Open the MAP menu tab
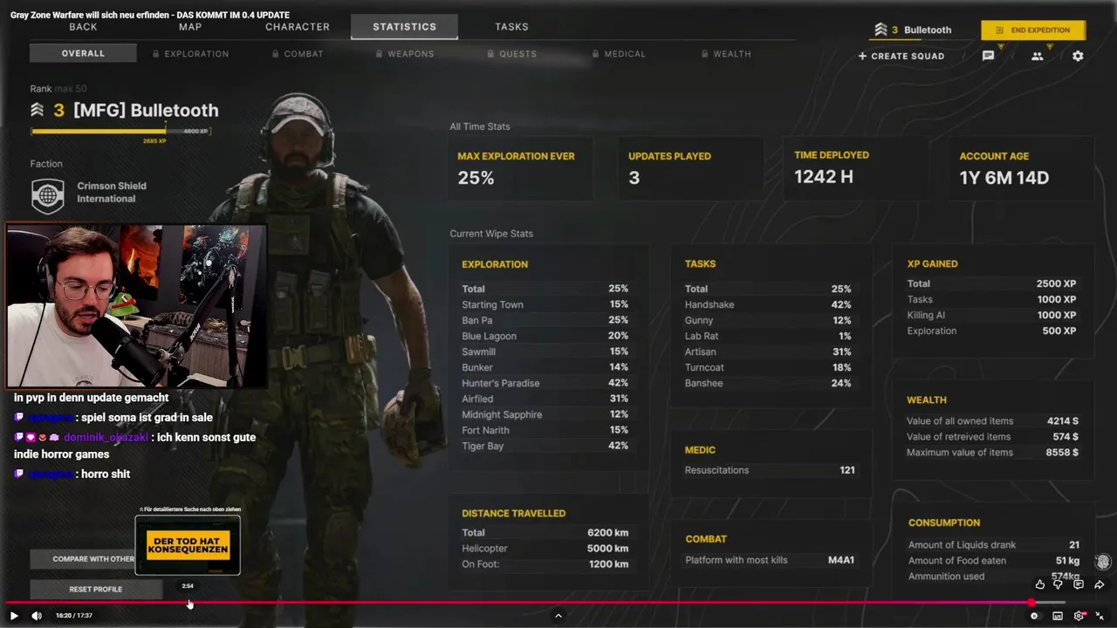 point(190,27)
